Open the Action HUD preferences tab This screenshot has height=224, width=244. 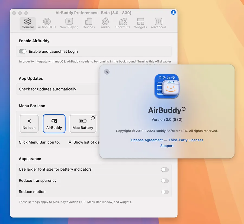tap(47, 23)
